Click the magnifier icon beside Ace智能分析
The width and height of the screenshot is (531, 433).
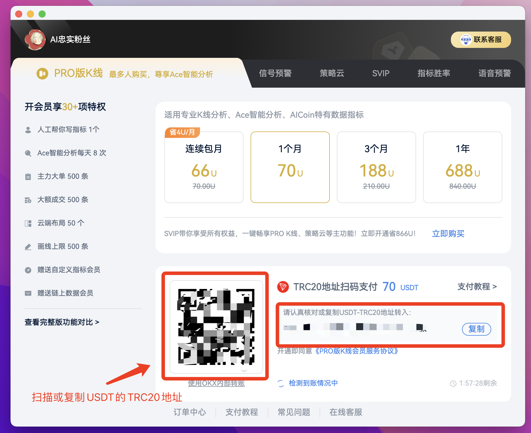click(x=28, y=153)
